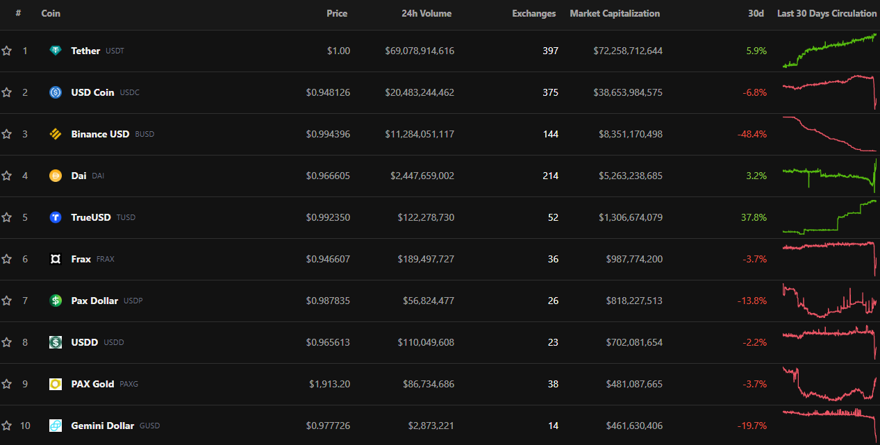Click the Gemini Dollar logo icon
Image resolution: width=880 pixels, height=445 pixels.
click(56, 426)
